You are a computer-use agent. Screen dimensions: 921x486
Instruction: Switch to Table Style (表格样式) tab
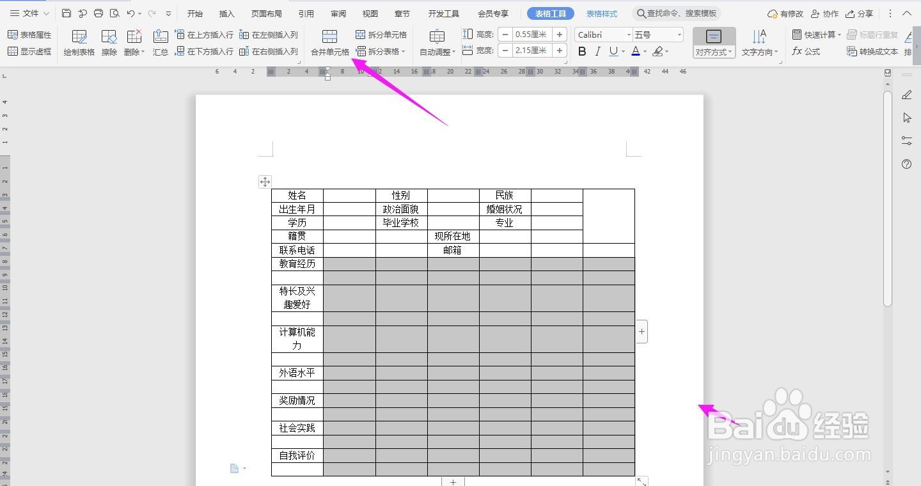(602, 13)
